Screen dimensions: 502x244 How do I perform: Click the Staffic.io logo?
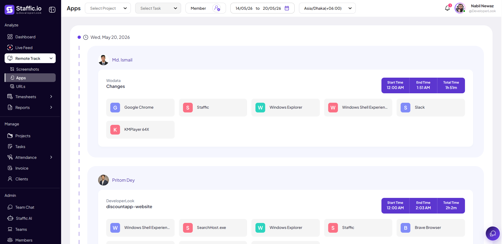coord(23,9)
